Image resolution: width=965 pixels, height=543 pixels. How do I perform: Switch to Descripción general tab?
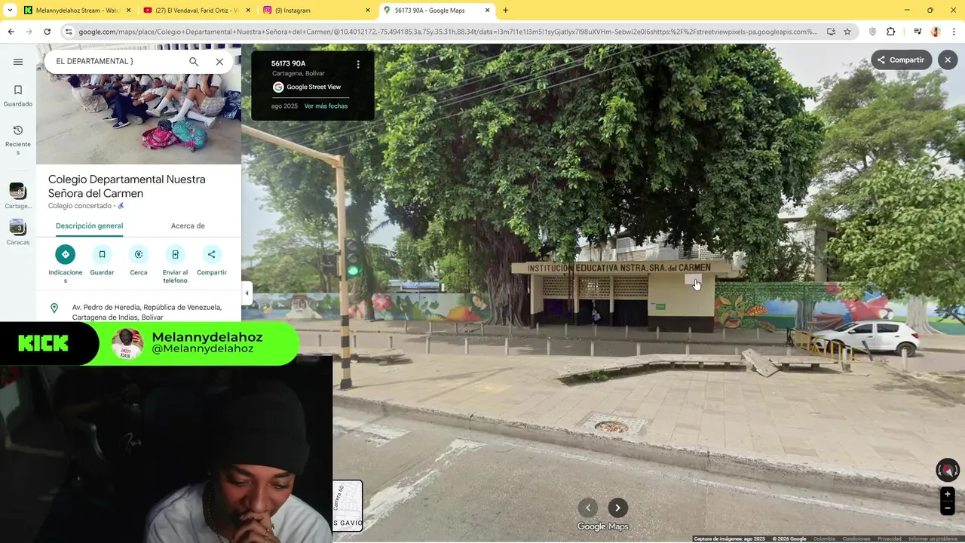tap(89, 225)
